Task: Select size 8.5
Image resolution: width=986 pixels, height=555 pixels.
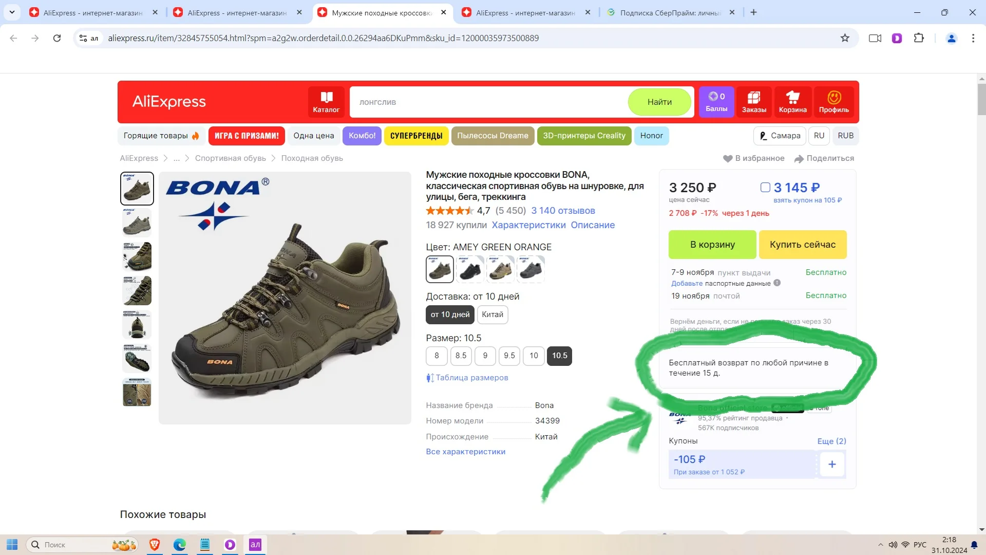Action: (461, 356)
